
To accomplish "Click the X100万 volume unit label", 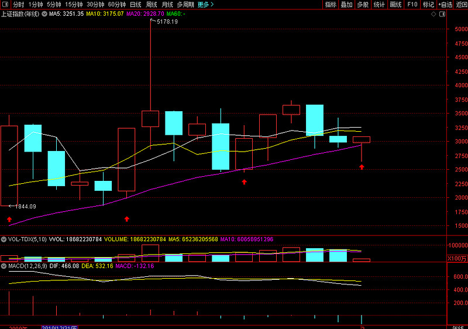I will [457, 259].
